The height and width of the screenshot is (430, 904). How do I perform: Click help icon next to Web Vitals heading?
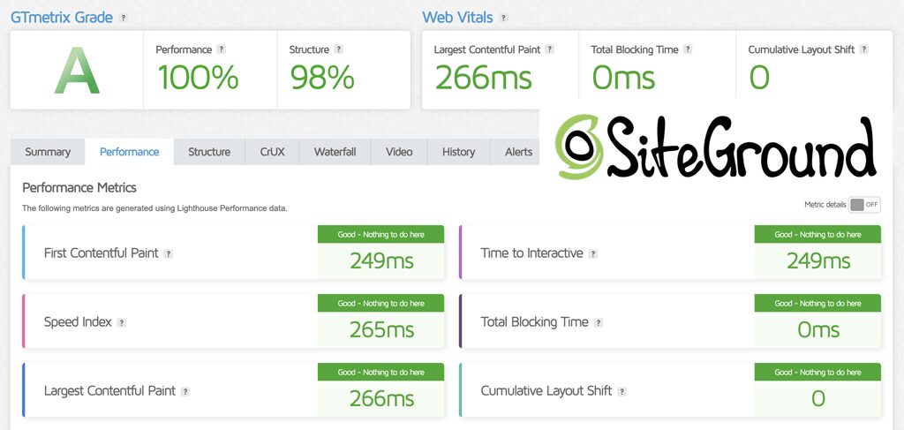pos(503,18)
